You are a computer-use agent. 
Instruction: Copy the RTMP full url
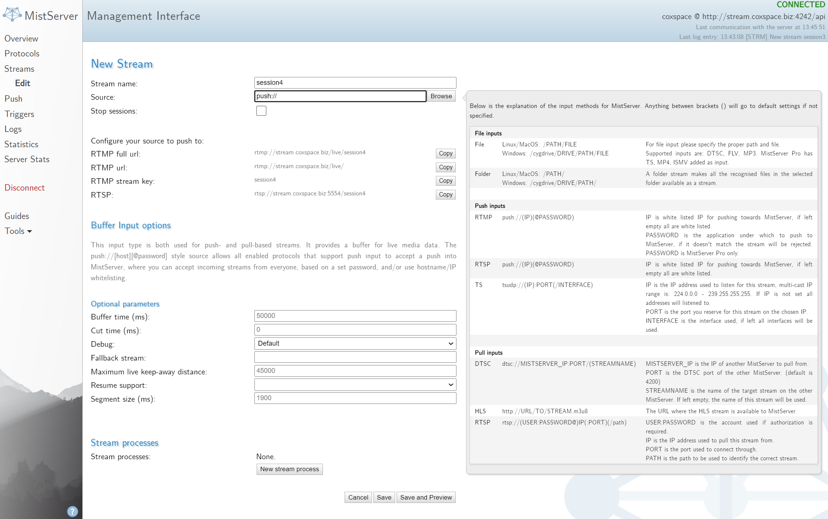coord(446,153)
